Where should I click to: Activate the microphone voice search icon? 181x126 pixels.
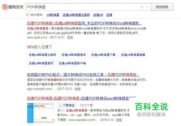point(142,7)
